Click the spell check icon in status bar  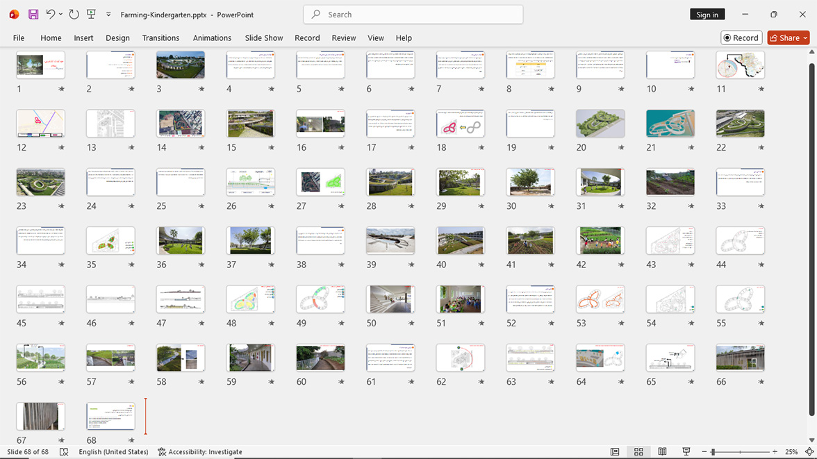tap(64, 451)
